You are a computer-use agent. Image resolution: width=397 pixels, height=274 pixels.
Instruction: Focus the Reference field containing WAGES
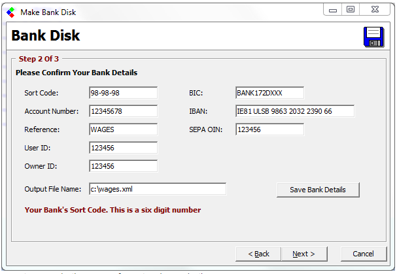point(123,129)
